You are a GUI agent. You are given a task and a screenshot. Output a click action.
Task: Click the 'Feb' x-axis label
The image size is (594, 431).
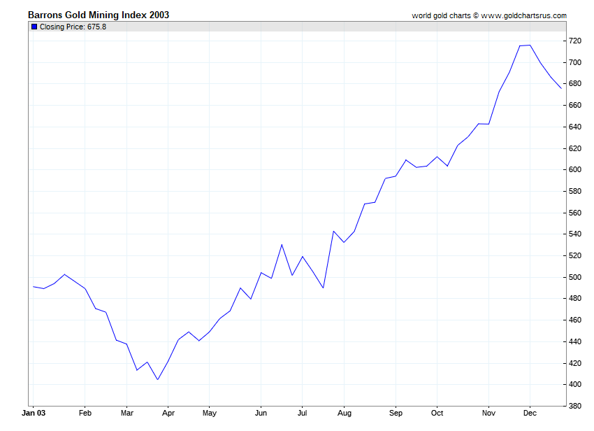(x=85, y=413)
